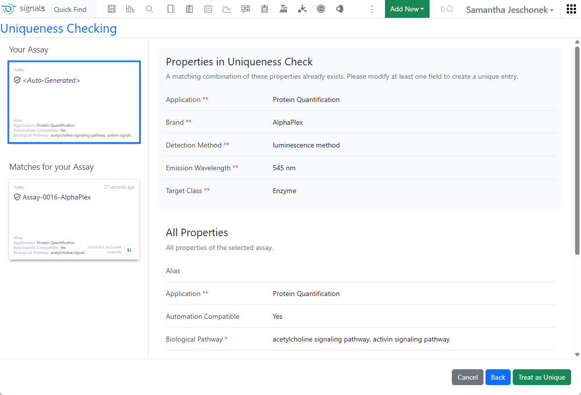Click the vertical scrollbar thumb
The image size is (581, 395).
[x=577, y=150]
